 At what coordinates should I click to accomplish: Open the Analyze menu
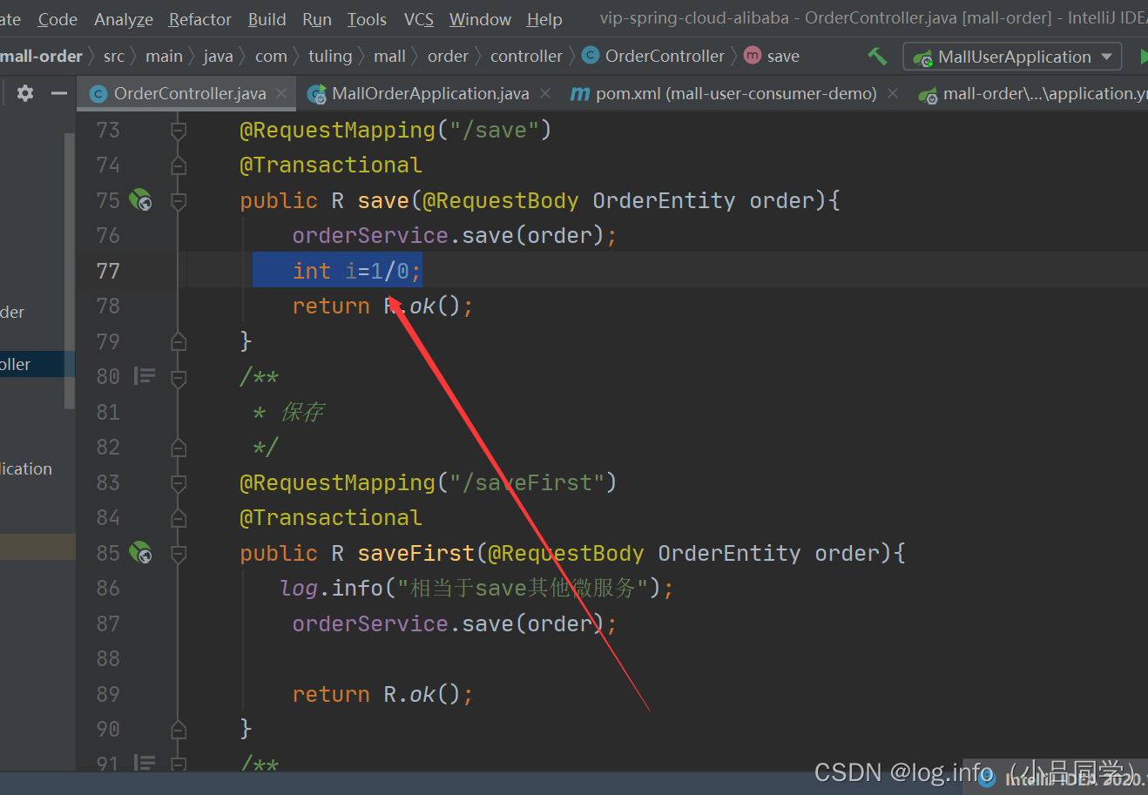click(124, 19)
